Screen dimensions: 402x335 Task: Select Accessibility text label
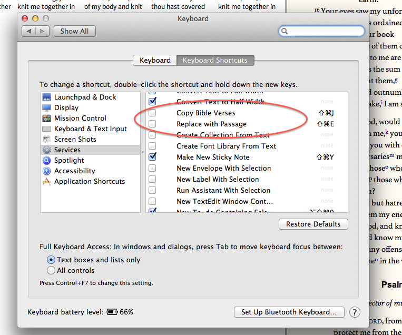75,171
